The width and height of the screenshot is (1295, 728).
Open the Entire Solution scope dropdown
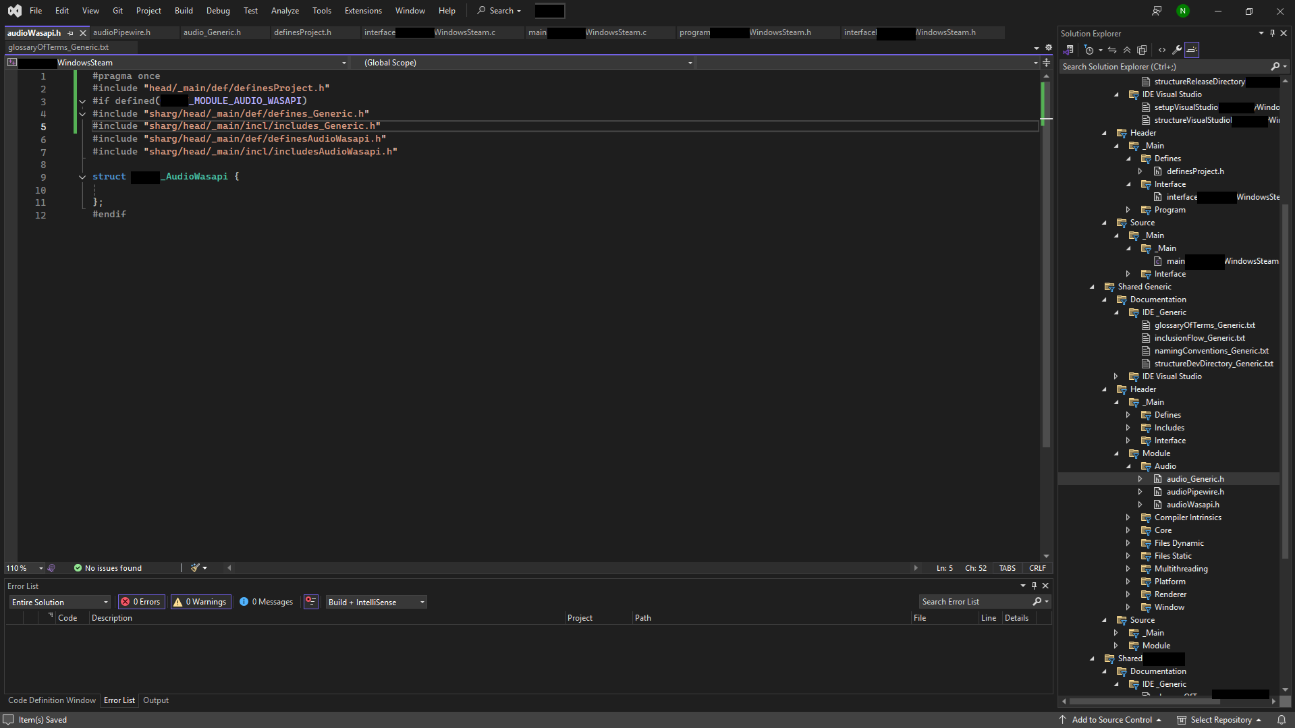[60, 603]
